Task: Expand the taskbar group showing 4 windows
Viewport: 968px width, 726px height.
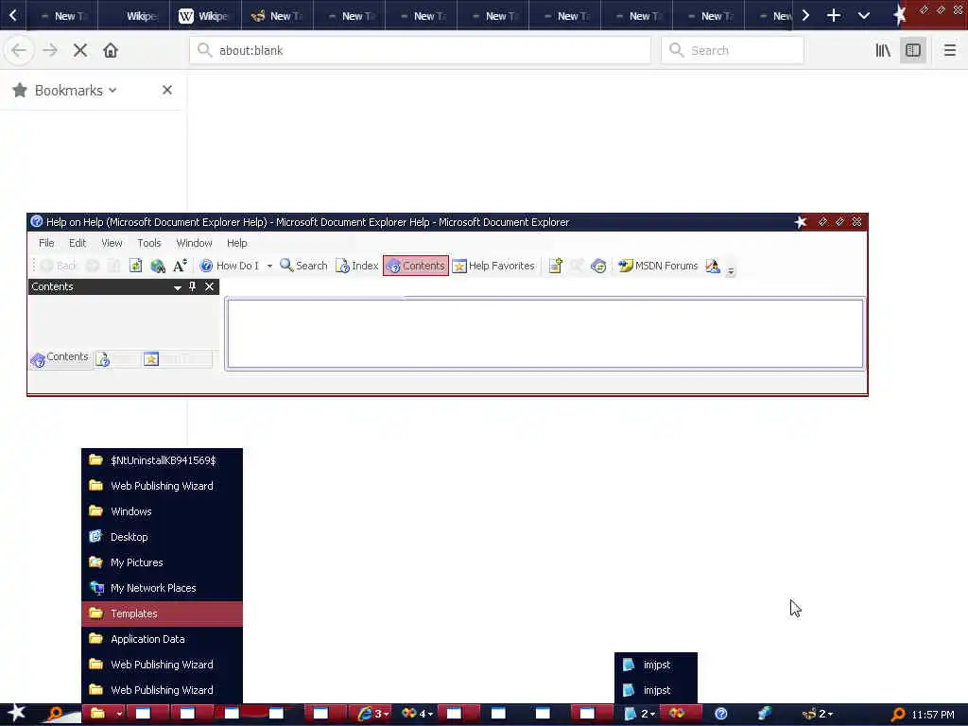Action: click(417, 714)
